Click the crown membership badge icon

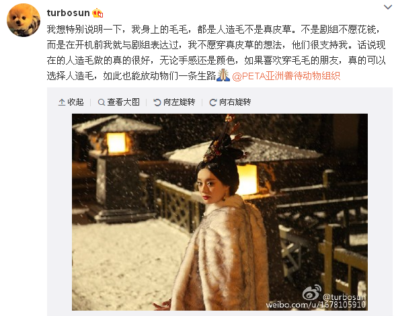click(97, 13)
